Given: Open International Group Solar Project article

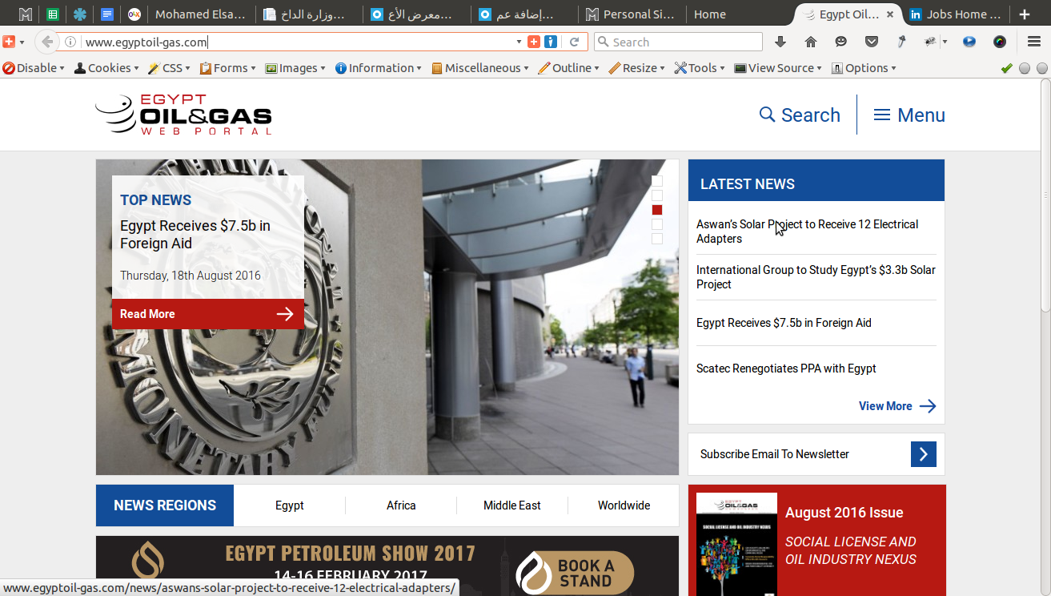Looking at the screenshot, I should (816, 277).
